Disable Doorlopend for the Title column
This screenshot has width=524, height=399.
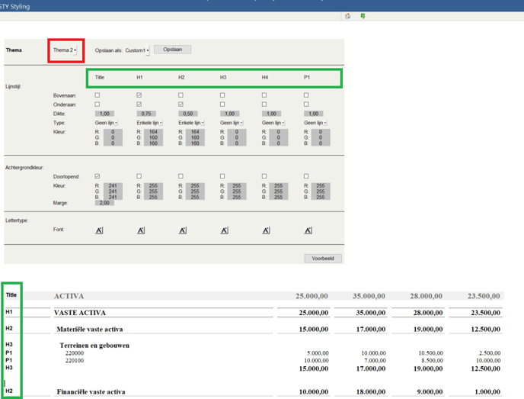pyautogui.click(x=97, y=176)
